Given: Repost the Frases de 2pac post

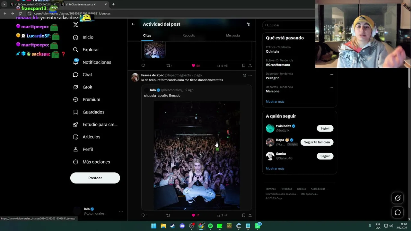Looking at the screenshot, I should [x=168, y=215].
